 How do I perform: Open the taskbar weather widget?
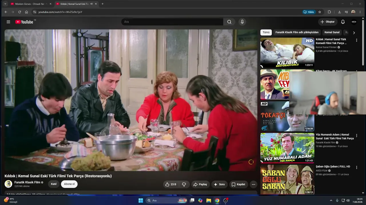(x=11, y=200)
